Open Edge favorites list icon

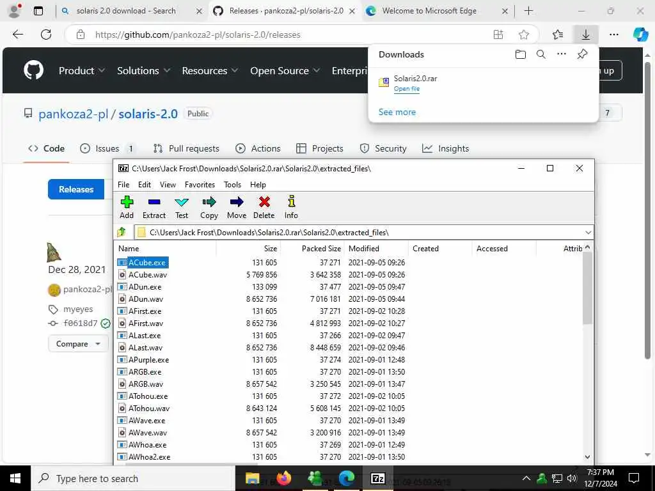point(558,35)
